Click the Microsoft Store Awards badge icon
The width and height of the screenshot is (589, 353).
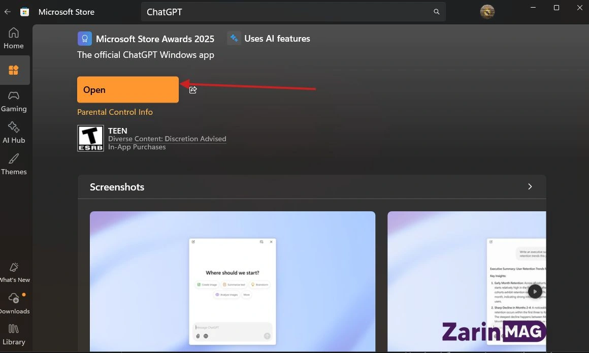(x=84, y=39)
